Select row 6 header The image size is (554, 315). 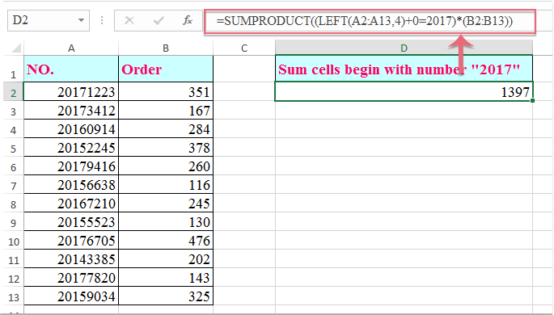click(14, 166)
